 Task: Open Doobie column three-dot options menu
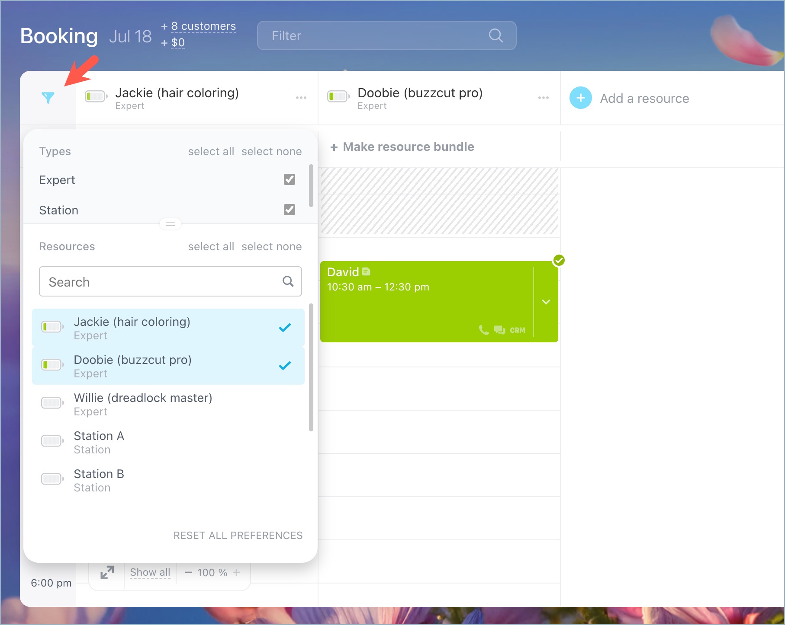click(543, 98)
